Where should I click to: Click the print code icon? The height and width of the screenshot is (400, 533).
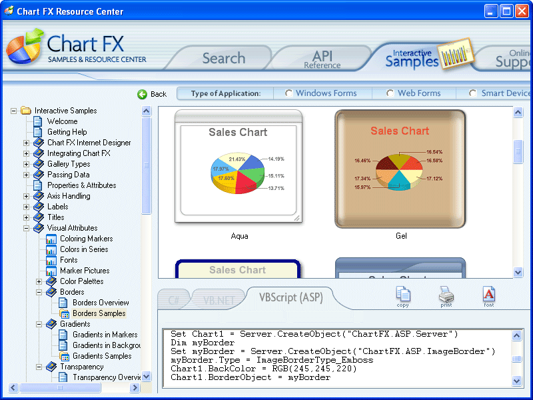pos(446,297)
